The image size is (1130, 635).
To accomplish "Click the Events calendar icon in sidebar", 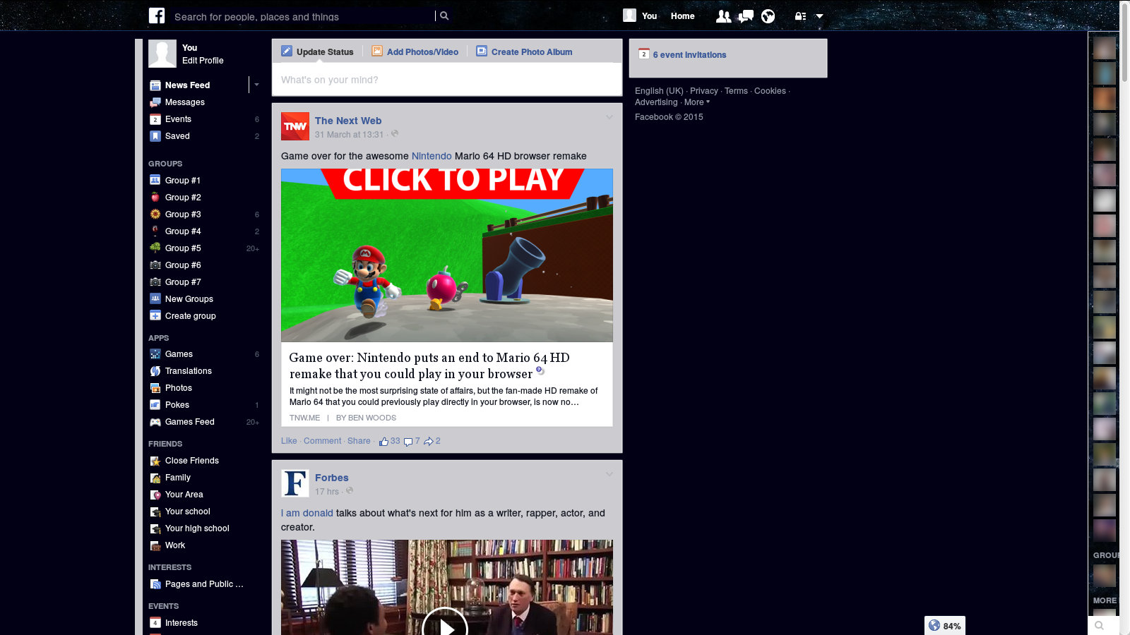I will pos(155,119).
